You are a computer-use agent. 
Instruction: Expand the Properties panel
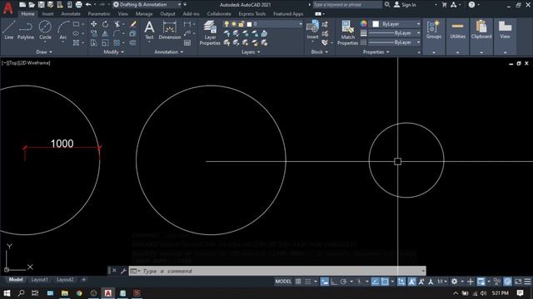coord(376,51)
